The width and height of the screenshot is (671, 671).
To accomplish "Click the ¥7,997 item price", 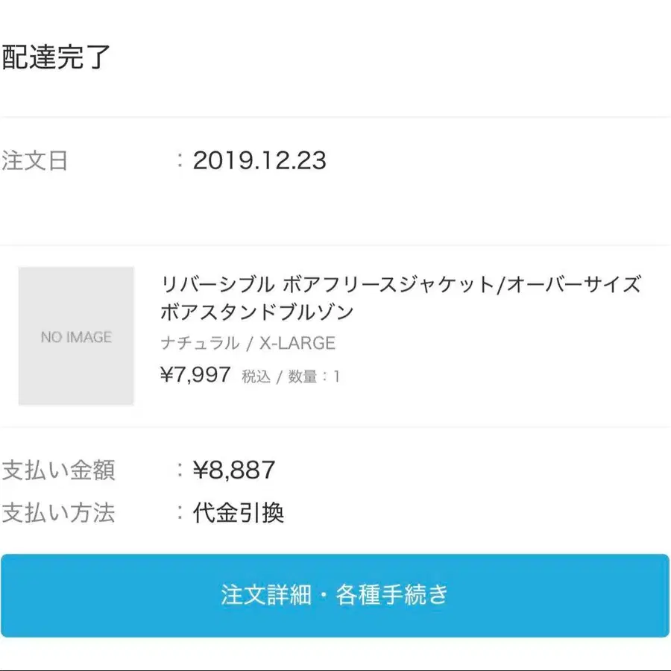I will [x=195, y=374].
